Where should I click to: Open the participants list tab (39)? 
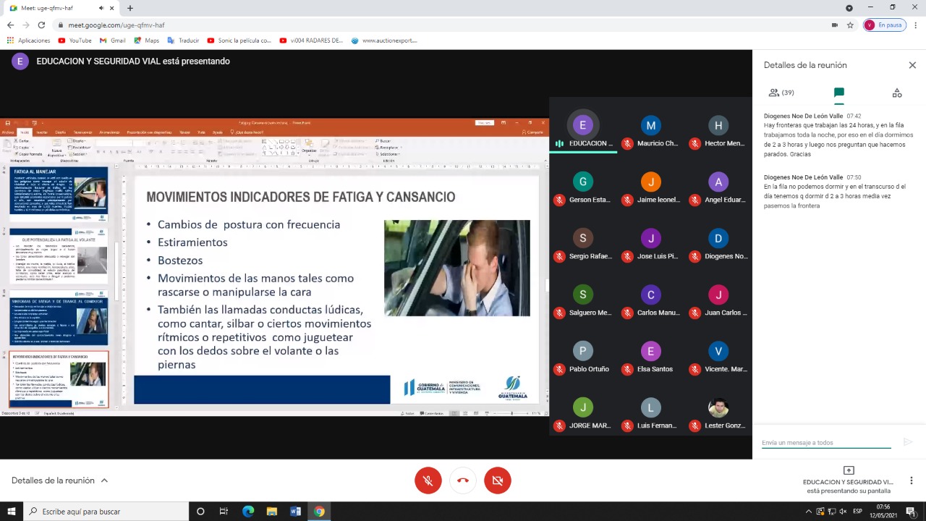781,93
